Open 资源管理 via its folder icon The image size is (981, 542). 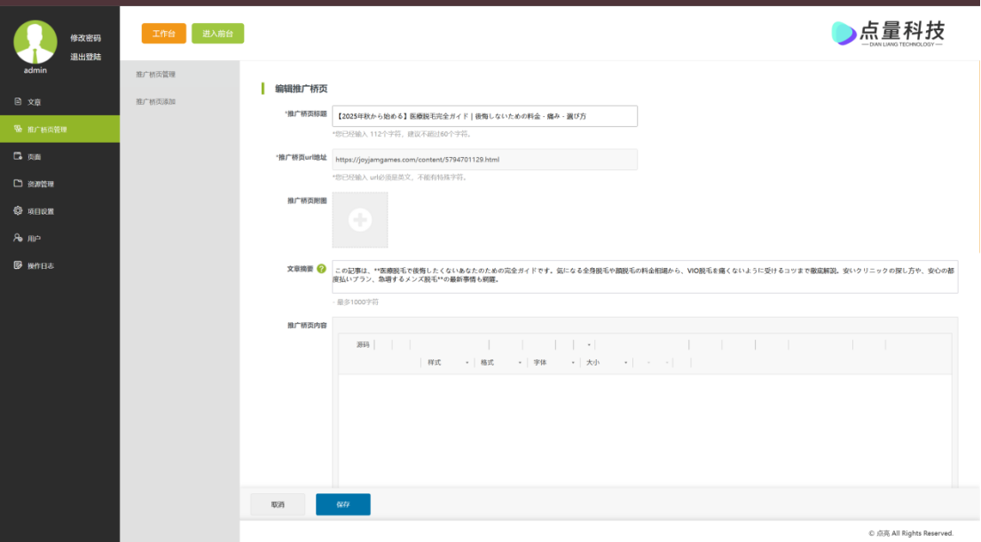[x=18, y=185]
